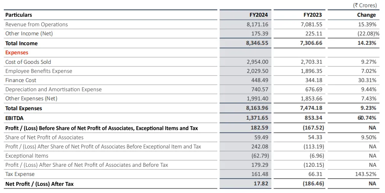Select the Depreciation and Amortisation Expense label
Viewport: 385px width, 193px height.
pyautogui.click(x=54, y=89)
